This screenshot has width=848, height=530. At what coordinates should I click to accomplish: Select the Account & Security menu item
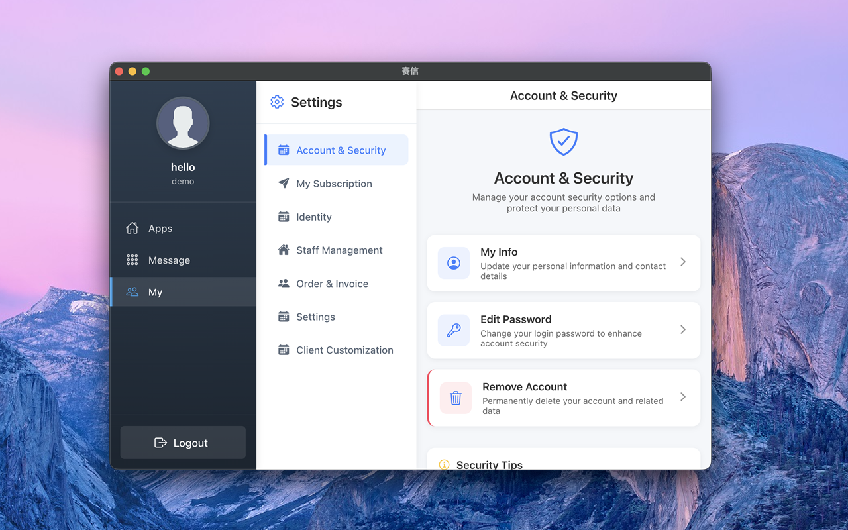337,150
